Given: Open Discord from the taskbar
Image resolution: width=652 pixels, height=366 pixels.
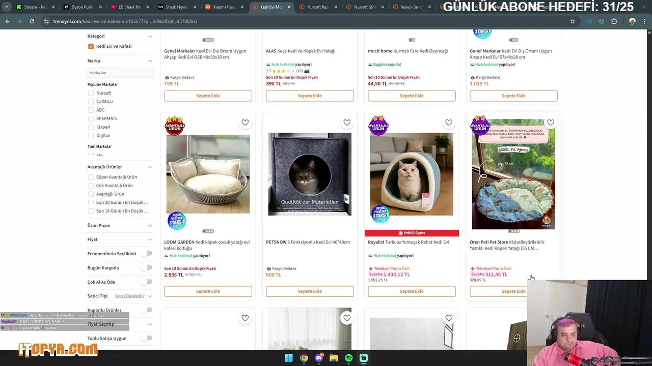Looking at the screenshot, I should coord(319,358).
